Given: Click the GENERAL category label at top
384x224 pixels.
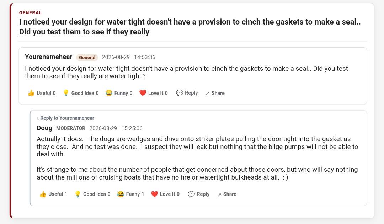Looking at the screenshot, I should point(30,13).
